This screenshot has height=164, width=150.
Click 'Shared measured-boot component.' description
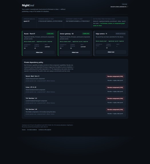pyautogui.click(x=35, y=79)
